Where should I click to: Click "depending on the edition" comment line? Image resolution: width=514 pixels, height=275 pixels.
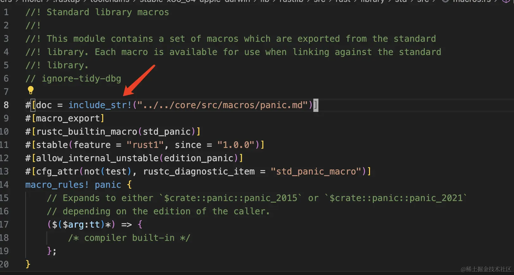click(x=158, y=211)
